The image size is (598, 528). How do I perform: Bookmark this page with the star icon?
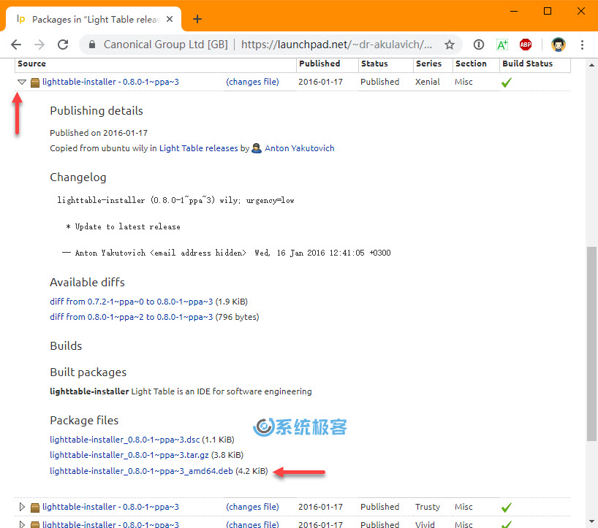click(450, 45)
